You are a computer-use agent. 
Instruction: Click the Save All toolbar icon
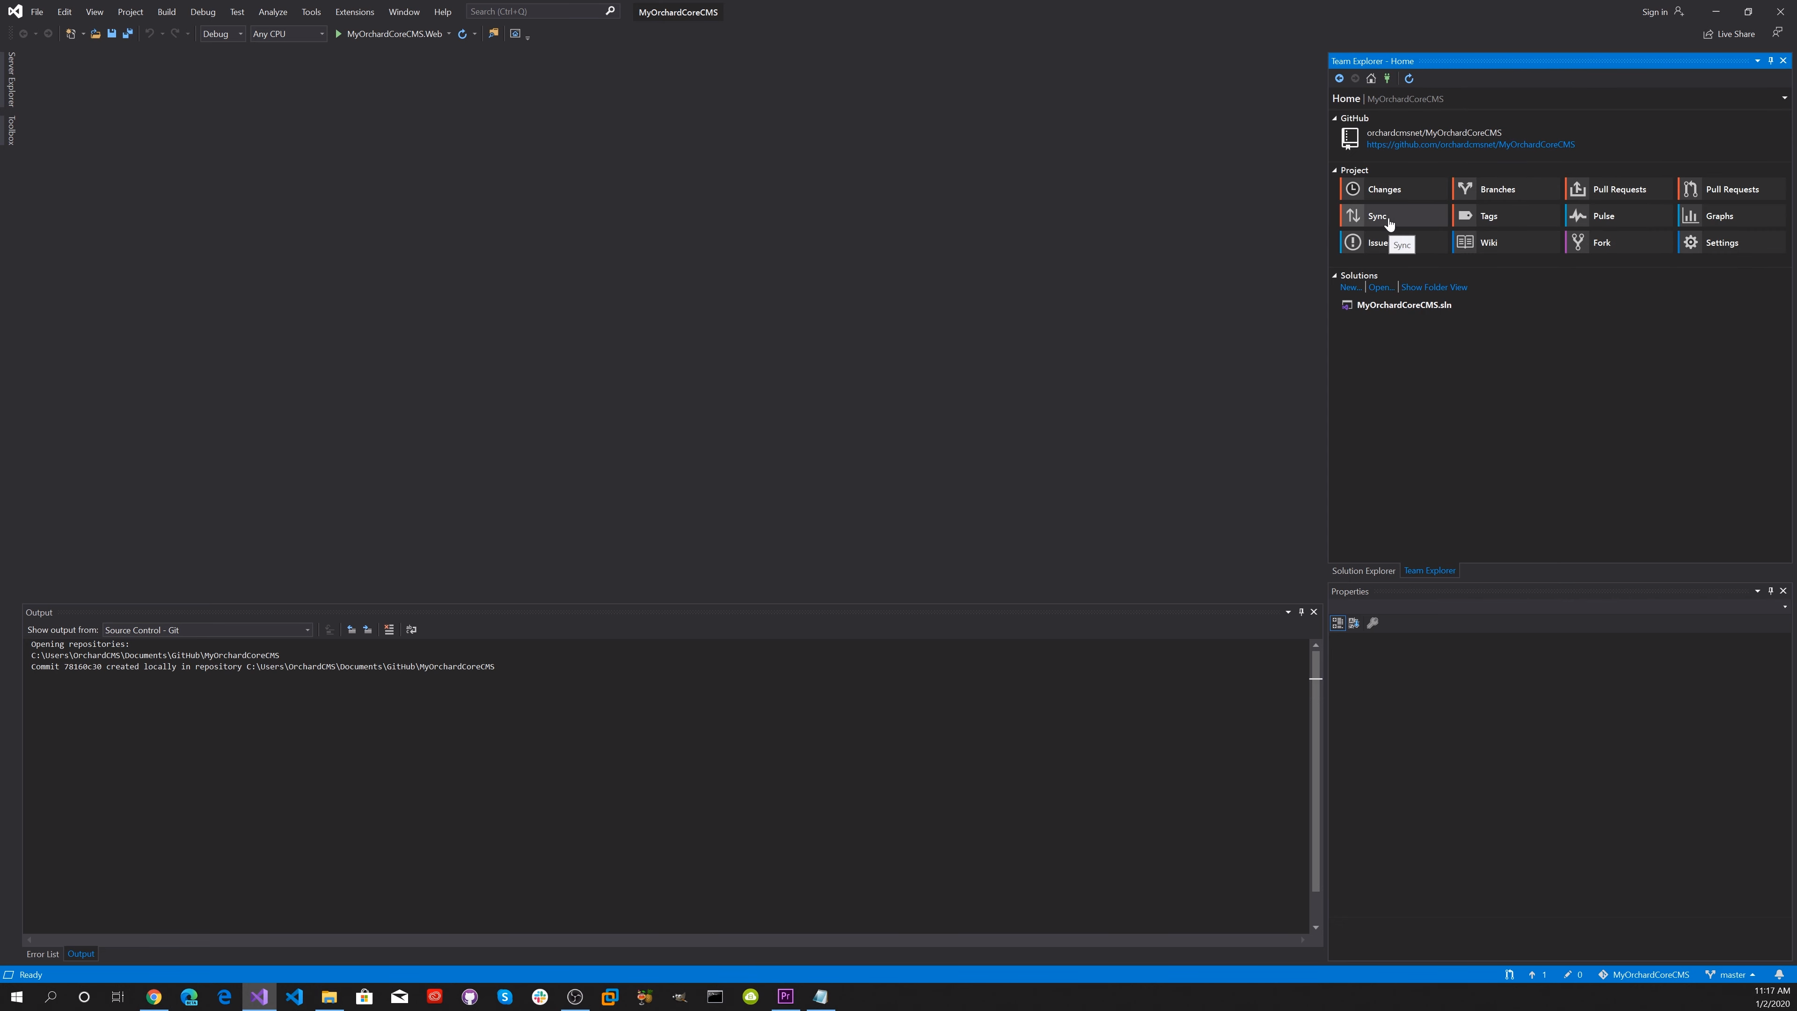pos(128,34)
